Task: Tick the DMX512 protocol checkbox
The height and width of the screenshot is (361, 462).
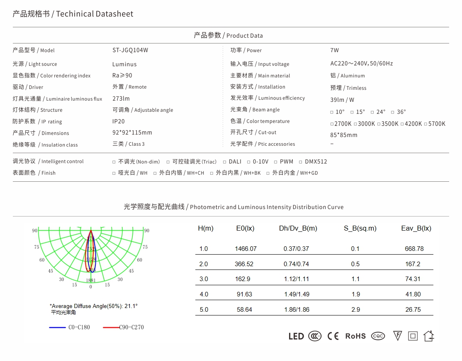Action: click(301, 162)
